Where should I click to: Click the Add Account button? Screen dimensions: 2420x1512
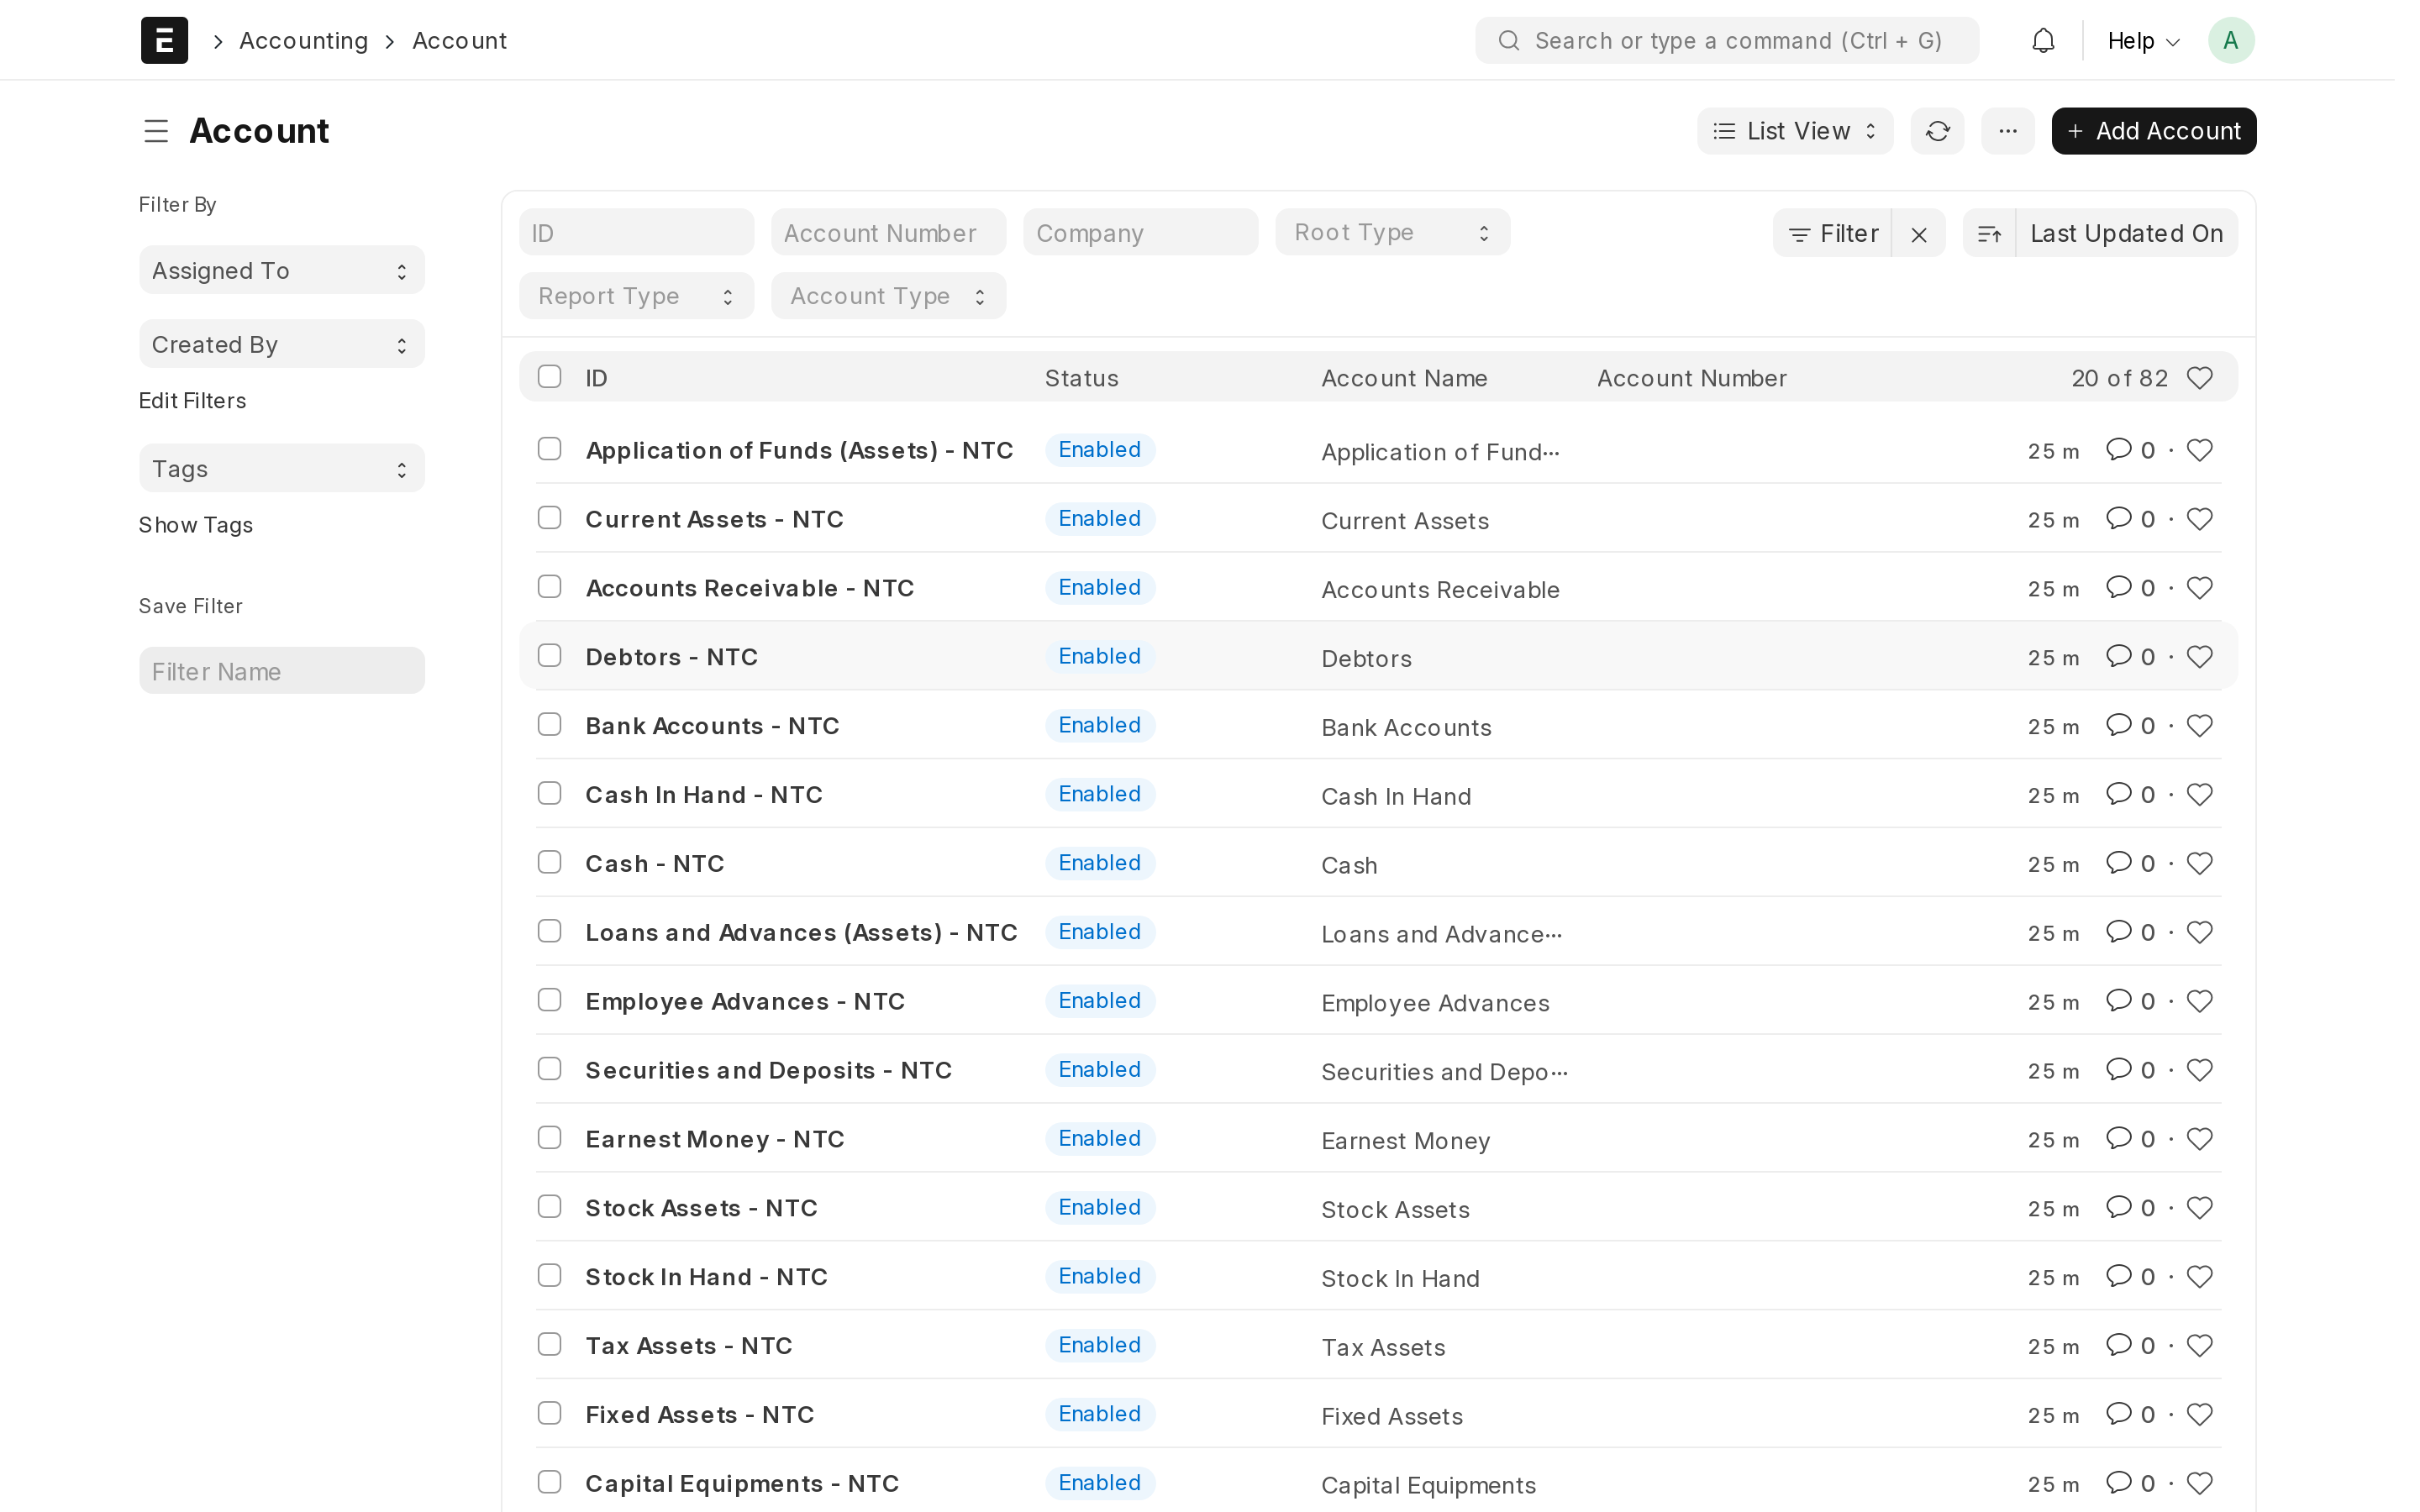coord(2153,131)
